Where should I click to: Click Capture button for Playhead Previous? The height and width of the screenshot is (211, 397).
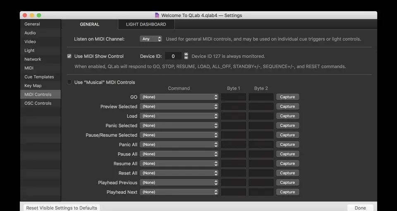click(x=287, y=183)
